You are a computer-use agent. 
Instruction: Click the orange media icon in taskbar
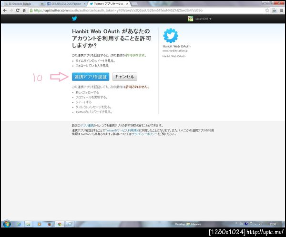click(x=39, y=224)
